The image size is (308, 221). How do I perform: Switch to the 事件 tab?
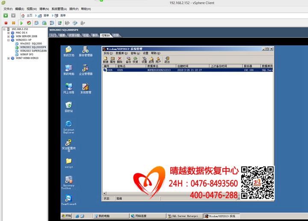(x=95, y=36)
